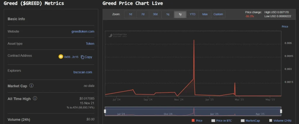Click the Token asset type link
This screenshot has width=299, height=124.
click(x=90, y=43)
